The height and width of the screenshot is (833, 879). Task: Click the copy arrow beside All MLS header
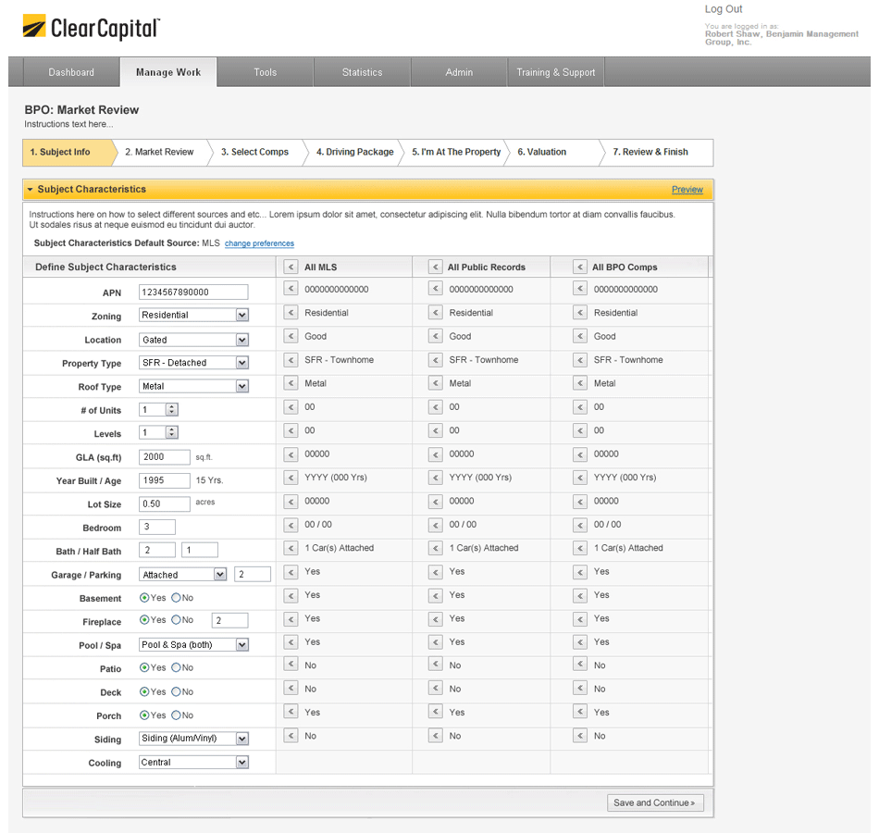(291, 267)
